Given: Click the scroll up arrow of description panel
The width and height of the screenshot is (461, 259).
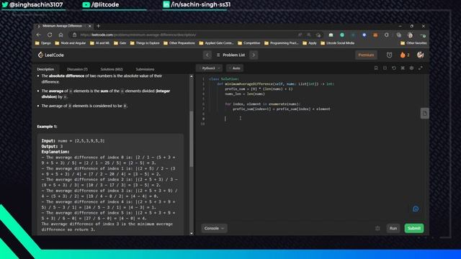Looking at the screenshot, I should [x=192, y=76].
